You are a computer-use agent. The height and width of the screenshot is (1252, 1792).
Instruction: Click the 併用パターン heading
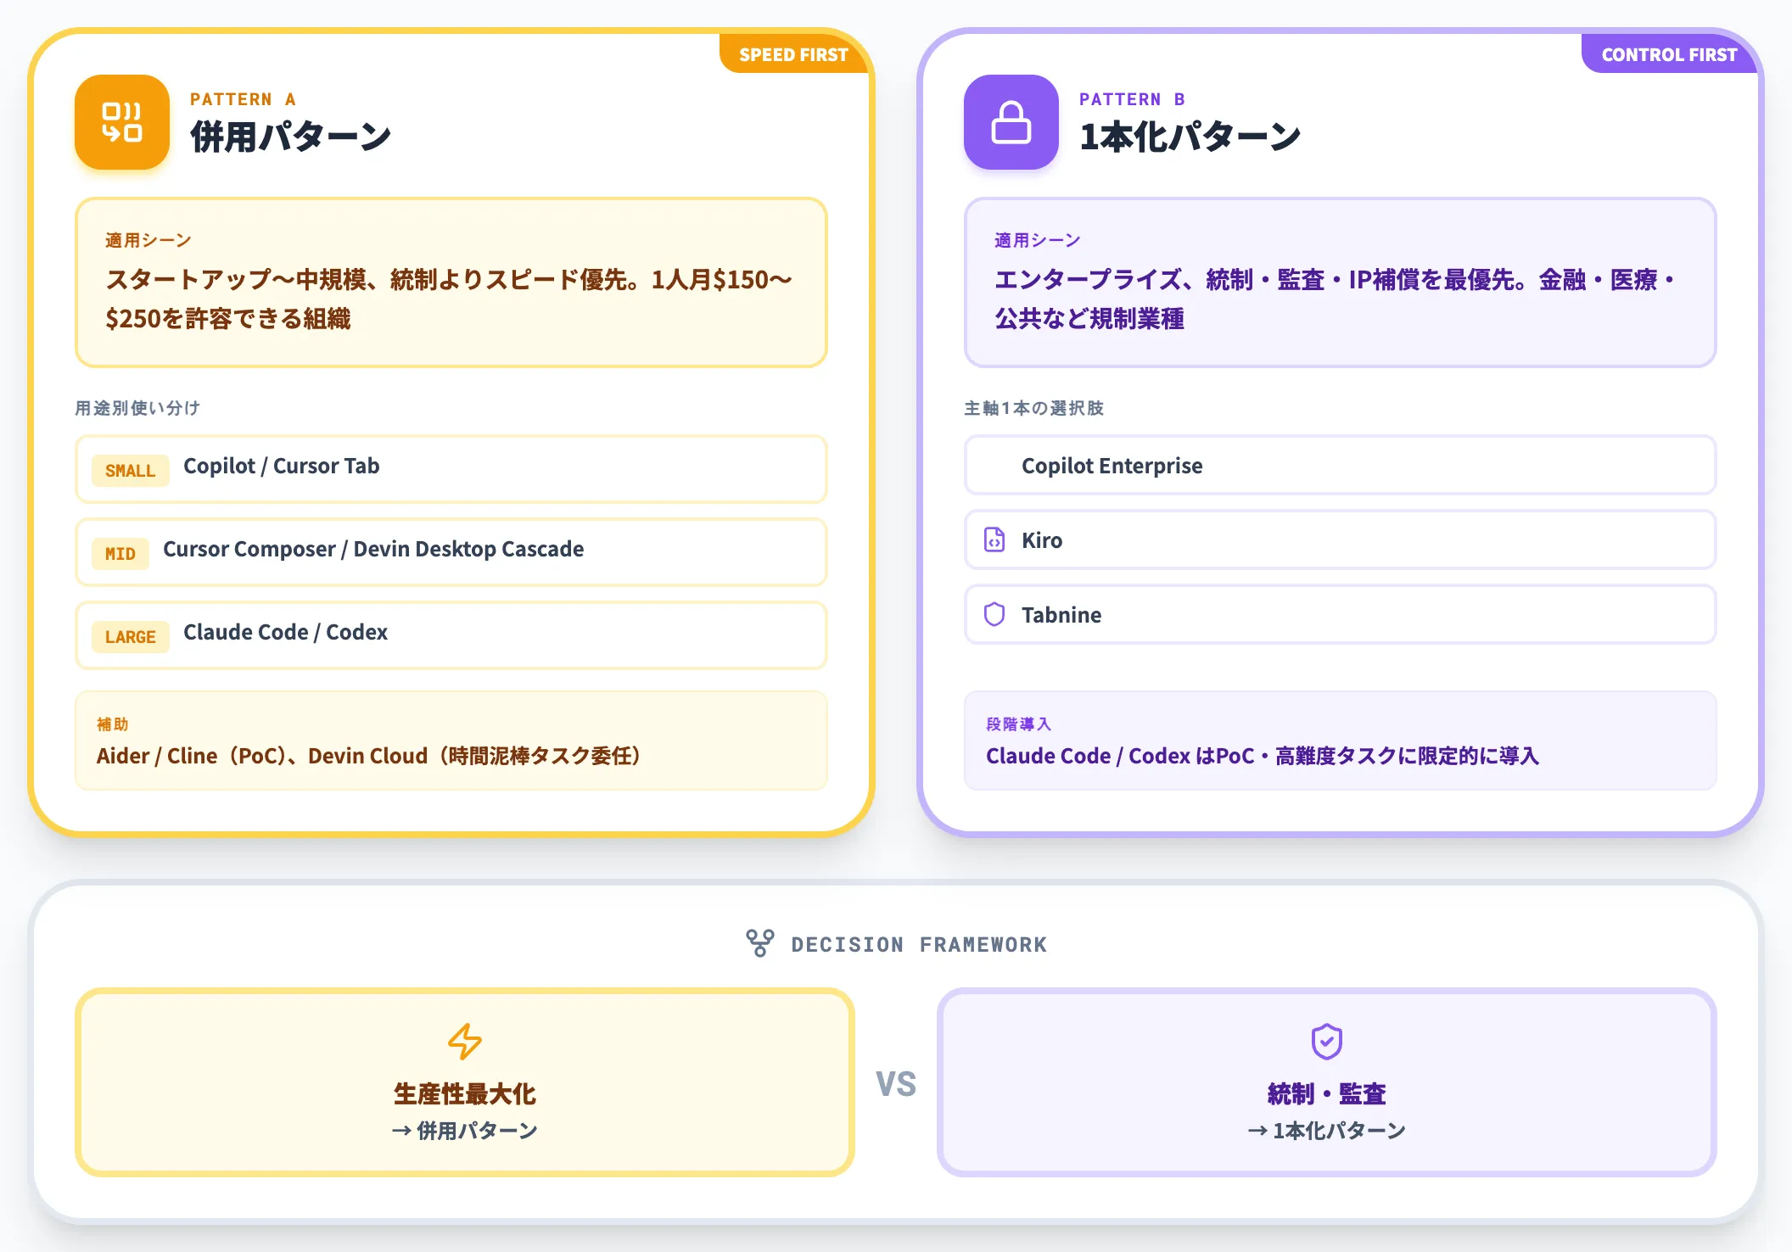click(291, 137)
